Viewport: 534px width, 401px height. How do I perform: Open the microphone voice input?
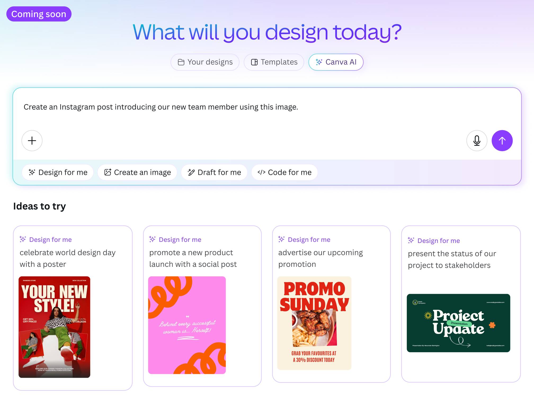coord(477,141)
